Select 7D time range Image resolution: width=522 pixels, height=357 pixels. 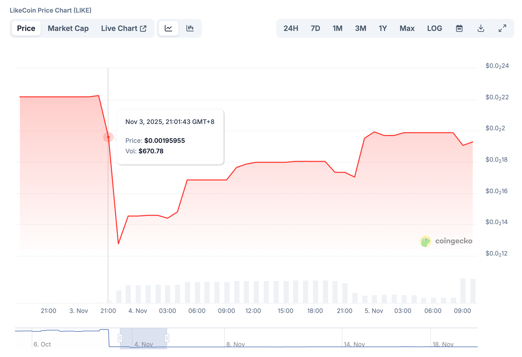[315, 28]
